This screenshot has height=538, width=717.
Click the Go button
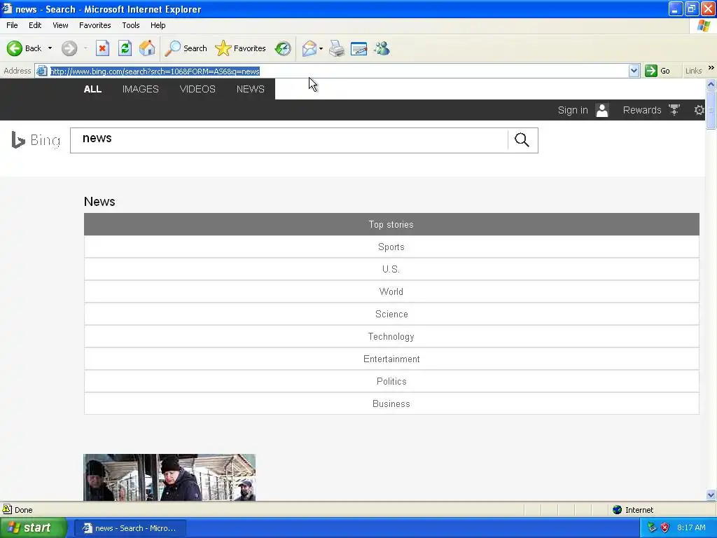pyautogui.click(x=657, y=71)
